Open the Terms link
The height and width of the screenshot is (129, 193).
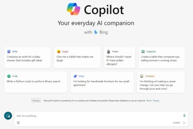click(149, 101)
